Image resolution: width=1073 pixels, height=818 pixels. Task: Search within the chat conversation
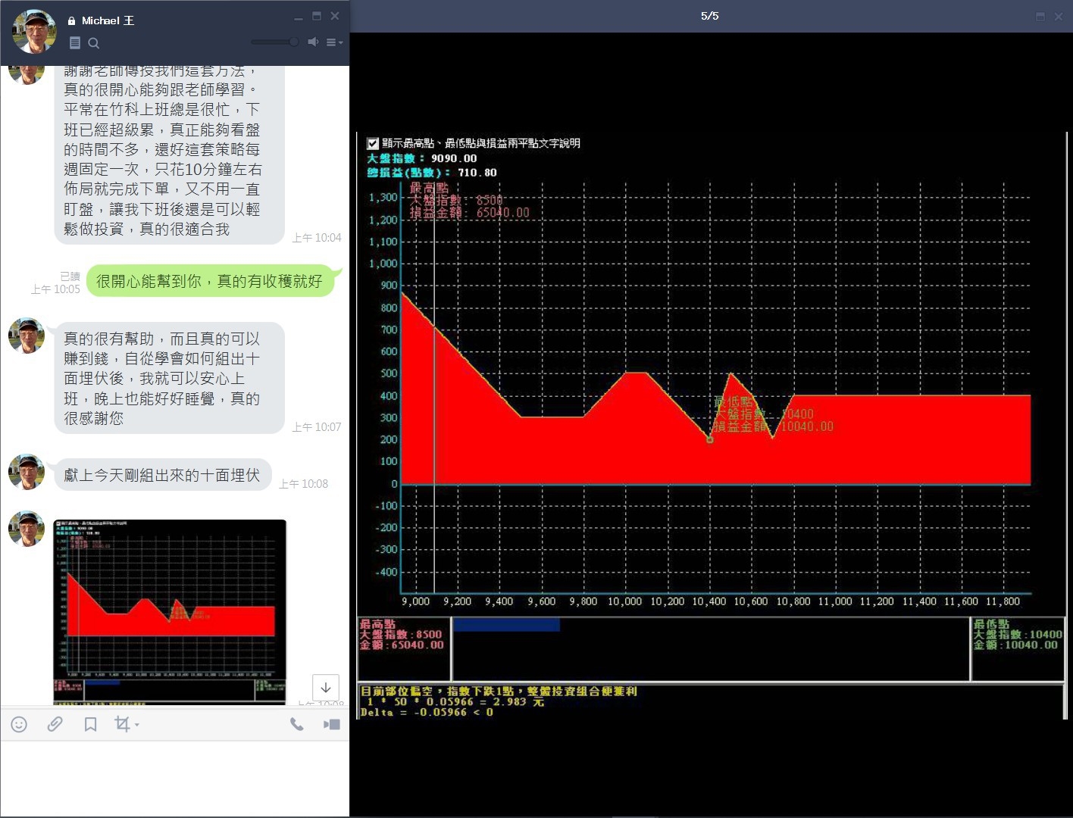(94, 43)
